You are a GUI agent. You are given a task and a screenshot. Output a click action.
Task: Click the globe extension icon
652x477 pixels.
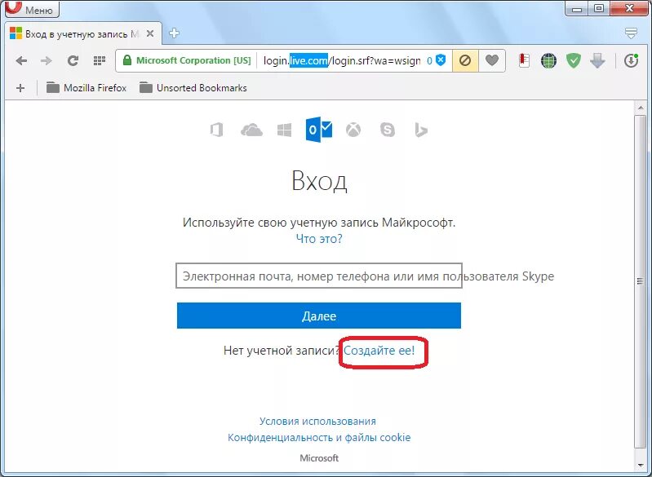pos(548,61)
